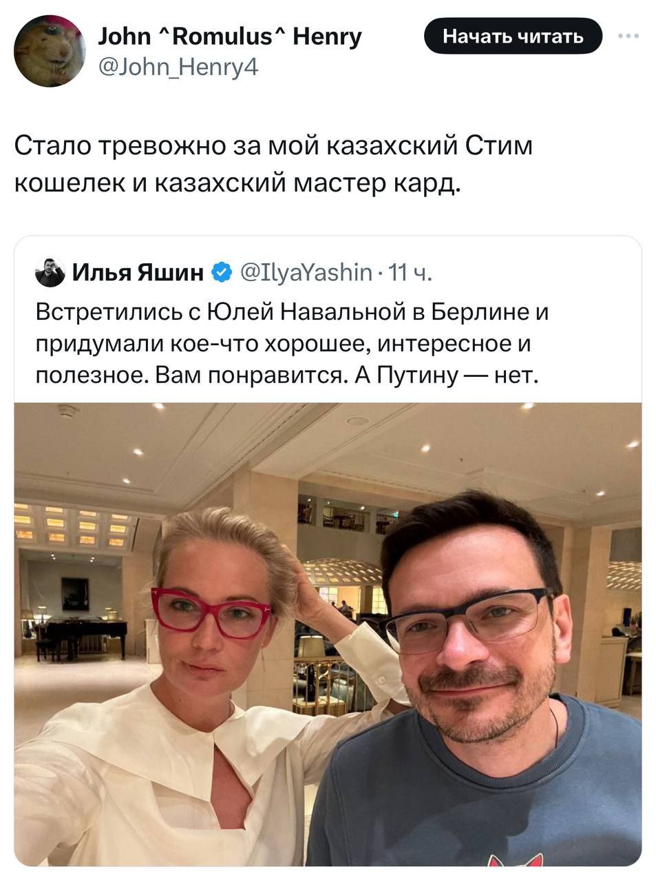656x882 pixels.
Task: Open the @John_Henry4 handle
Action: [178, 68]
